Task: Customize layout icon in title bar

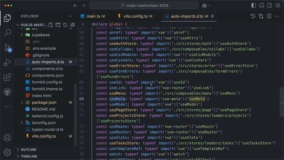Action: coord(278,5)
